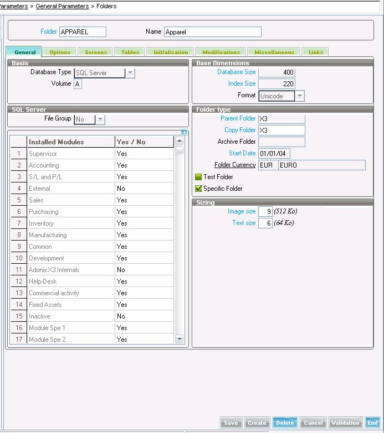Open the File Group dropdown
Viewport: 384px width, 433px height.
100,119
